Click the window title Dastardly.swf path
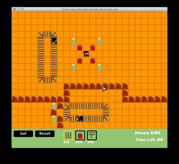The height and width of the screenshot is (164, 179). pyautogui.click(x=89, y=9)
